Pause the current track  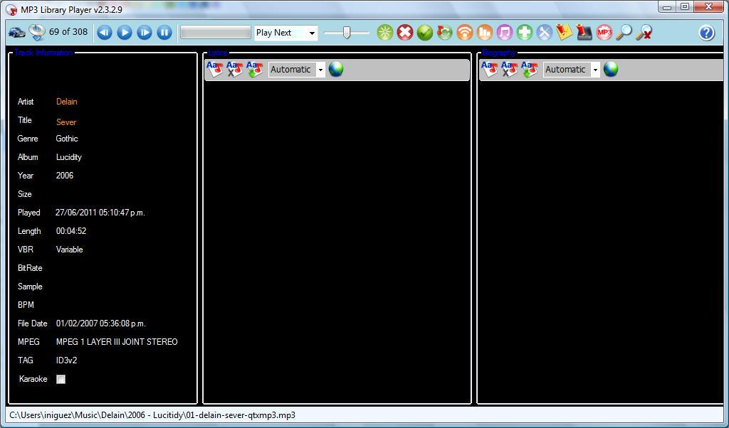tap(163, 32)
